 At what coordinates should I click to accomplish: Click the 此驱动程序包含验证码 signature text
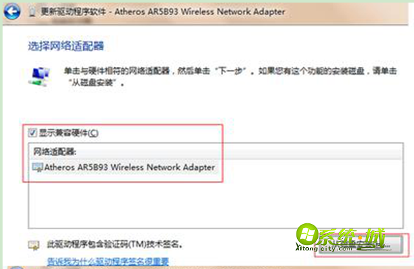click(115, 245)
